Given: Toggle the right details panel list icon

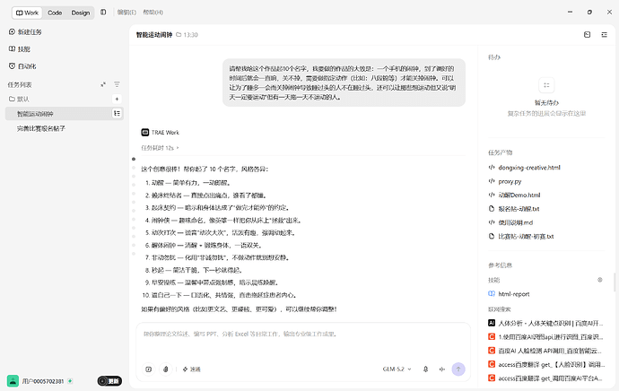Looking at the screenshot, I should pos(604,35).
